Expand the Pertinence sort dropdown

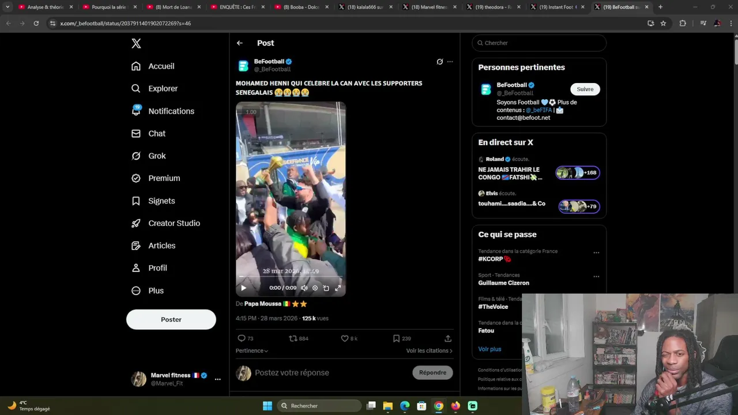[252, 350]
